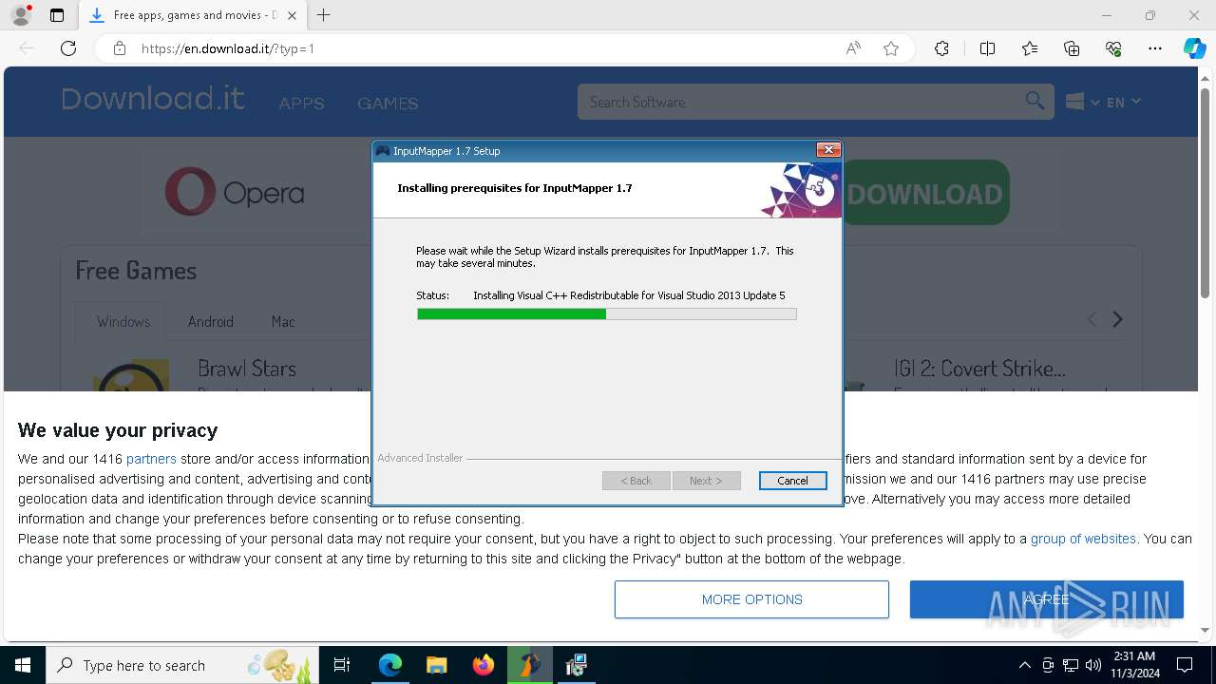
Task: Click the Download.it logo
Action: click(x=153, y=99)
